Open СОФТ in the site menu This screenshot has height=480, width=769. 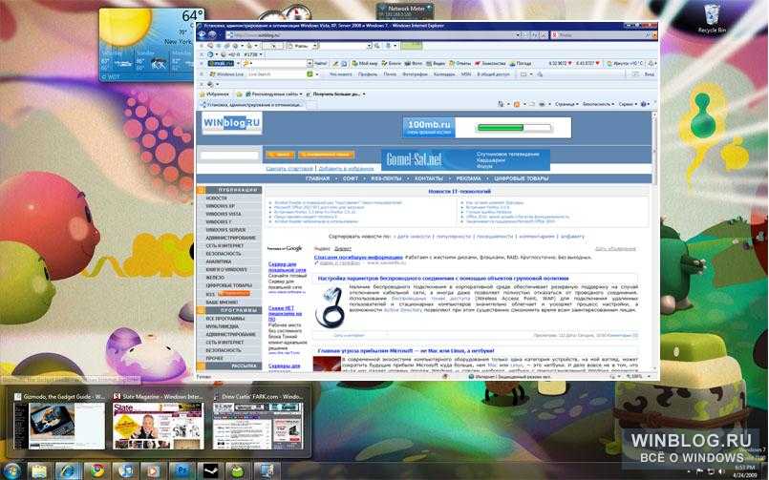351,178
